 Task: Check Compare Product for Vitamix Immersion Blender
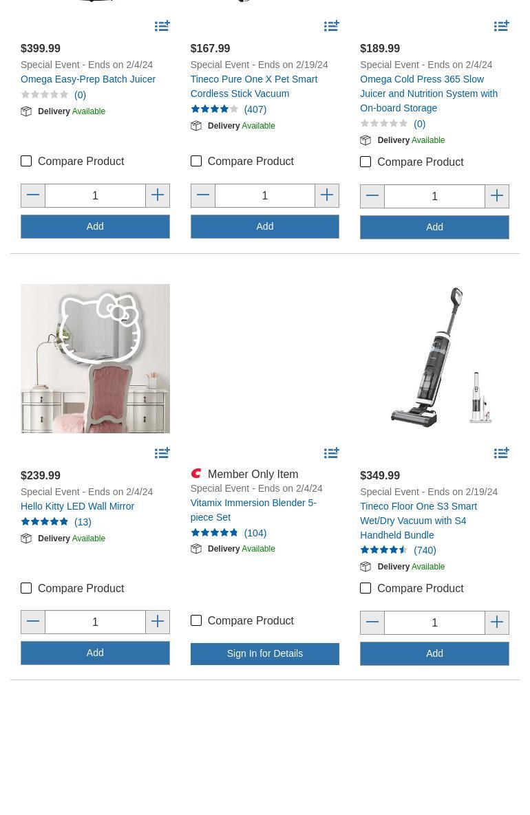(x=196, y=620)
